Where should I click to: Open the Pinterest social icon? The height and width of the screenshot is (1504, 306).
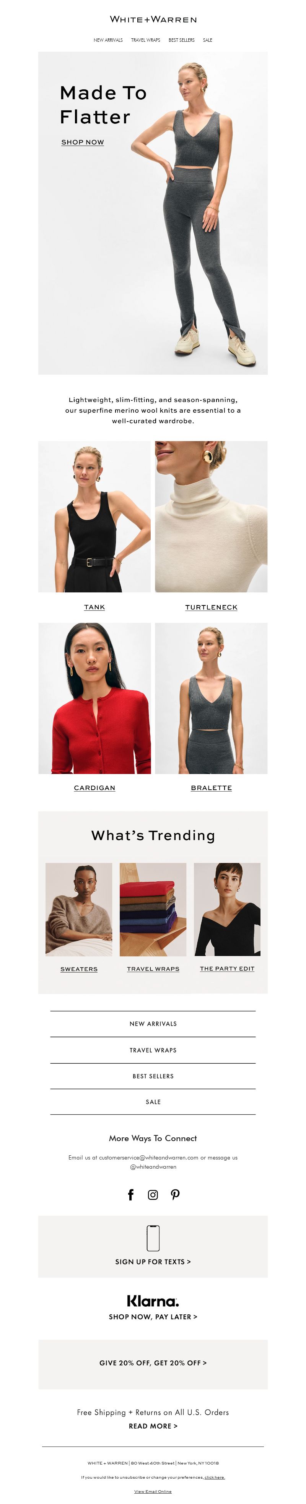point(175,1194)
